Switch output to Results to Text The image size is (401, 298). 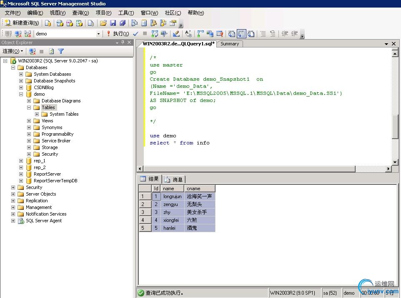(232, 34)
